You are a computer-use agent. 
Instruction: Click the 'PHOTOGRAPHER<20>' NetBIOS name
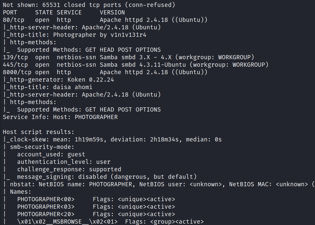[46, 214]
